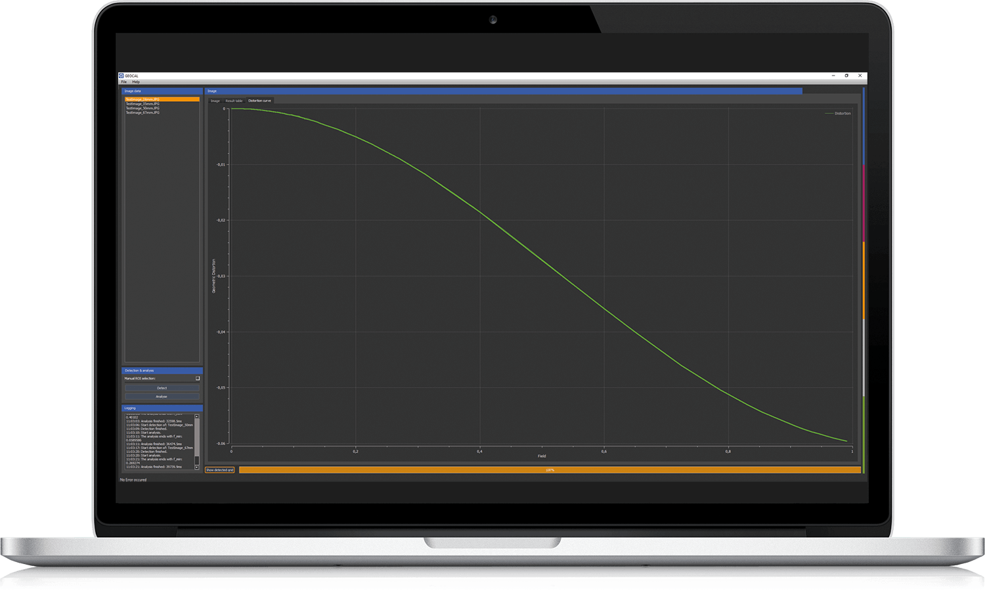This screenshot has height=606, width=985.
Task: Click log line 'Analysis finished: 39739.9ms'
Action: pos(154,467)
